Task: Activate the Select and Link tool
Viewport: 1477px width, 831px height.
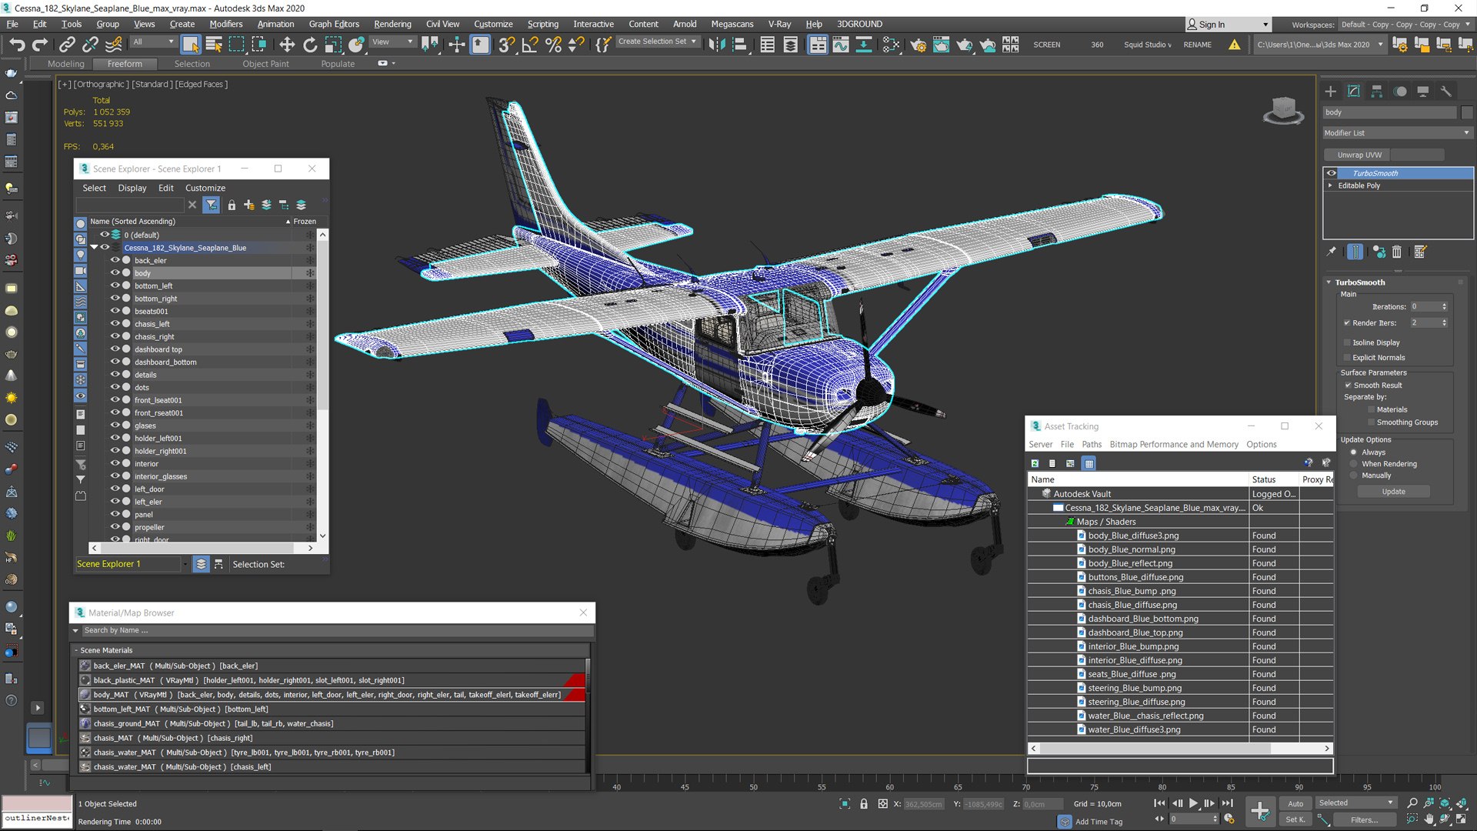Action: 67,45
